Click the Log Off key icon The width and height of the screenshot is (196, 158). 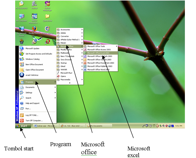tap(22, 115)
